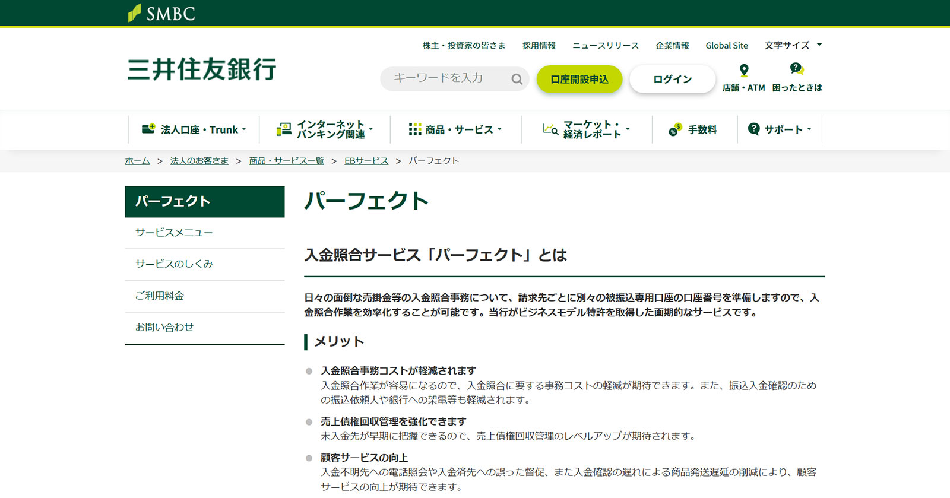Open ニュースリリース link
The width and height of the screenshot is (950, 498).
(606, 46)
